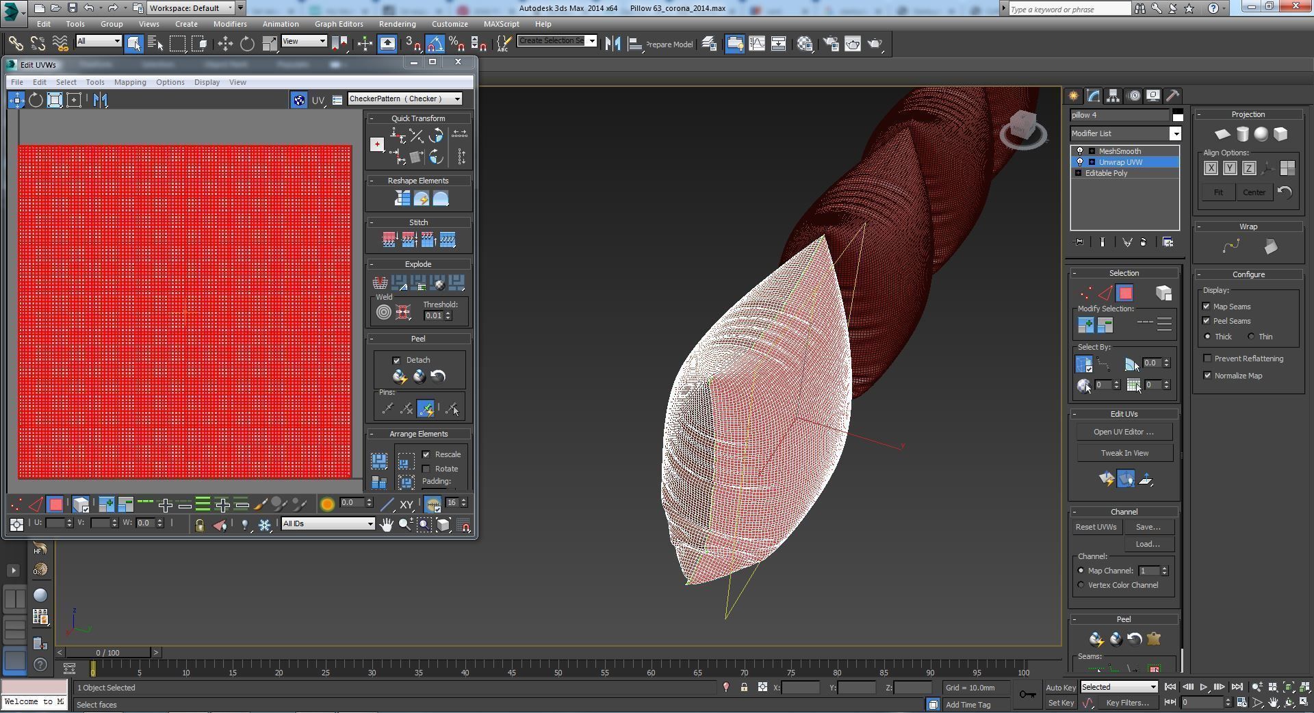Screen dimensions: 1314x713
Task: Open the Rendering menu in main menu bar
Action: [397, 24]
